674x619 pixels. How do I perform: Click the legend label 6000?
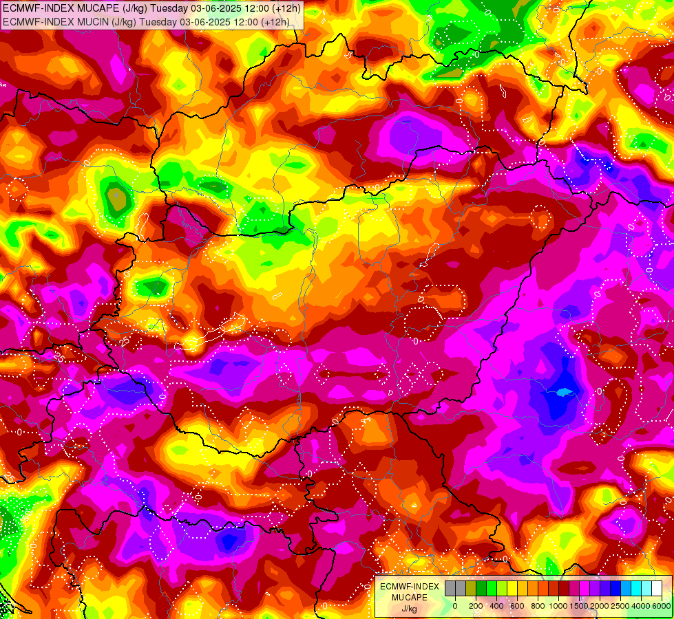point(662,606)
